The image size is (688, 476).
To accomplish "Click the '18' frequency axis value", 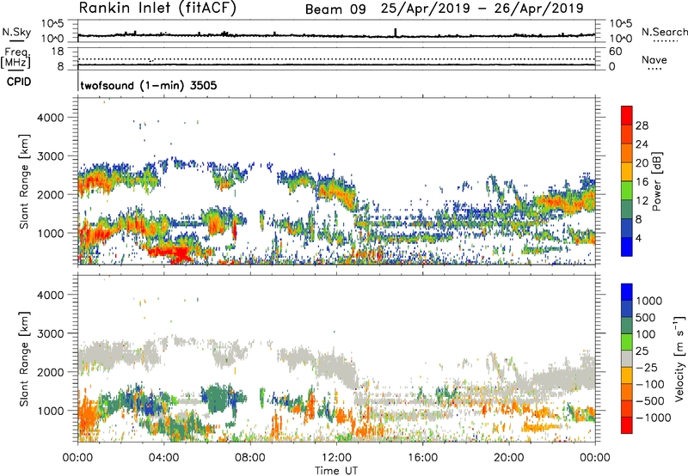I will point(58,52).
